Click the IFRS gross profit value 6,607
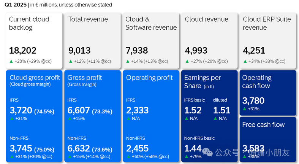The image size is (299, 164). 79,110
